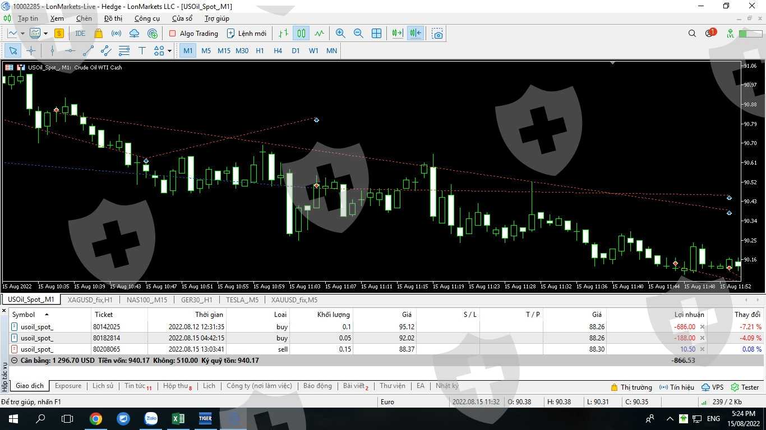Select ticket 80182814 cell
This screenshot has width=766, height=430.
pyautogui.click(x=119, y=338)
